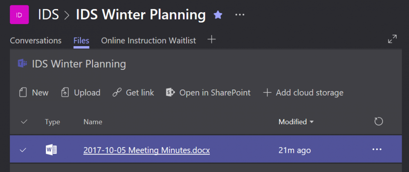
Task: Upload a file to the channel
Action: [x=81, y=92]
